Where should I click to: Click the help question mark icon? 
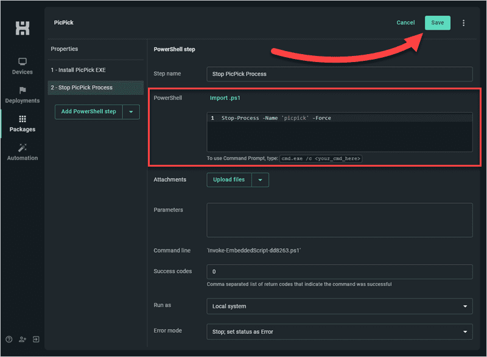(x=9, y=339)
